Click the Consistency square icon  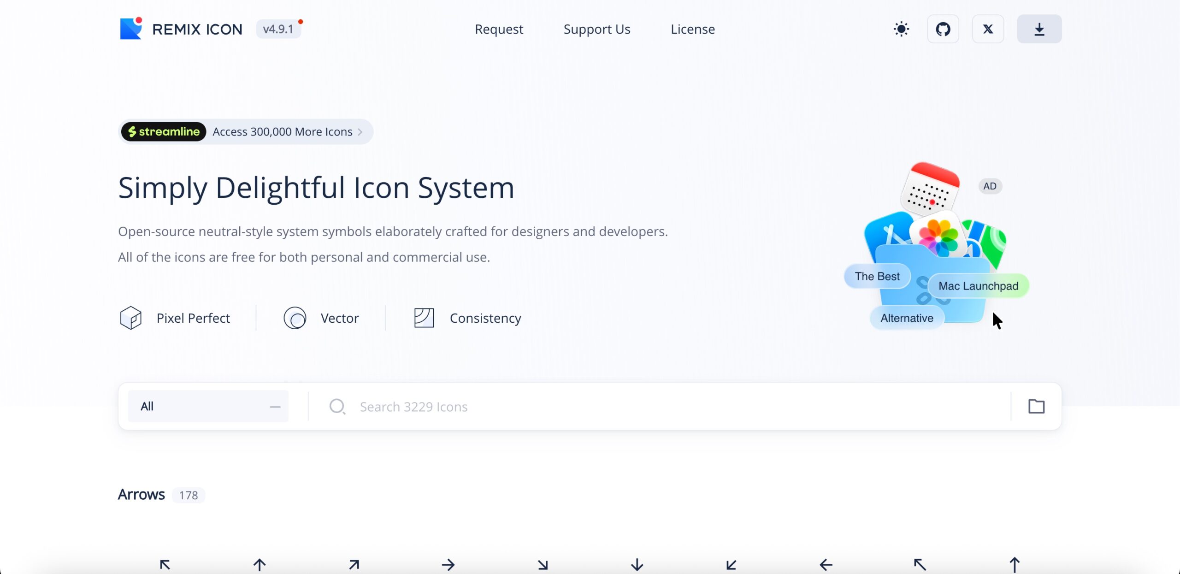[x=424, y=318]
